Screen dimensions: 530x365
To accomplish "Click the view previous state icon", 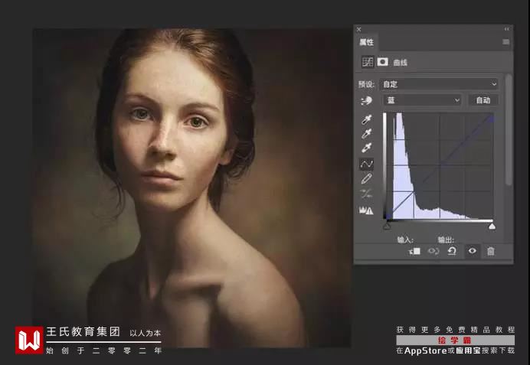I will click(x=433, y=251).
